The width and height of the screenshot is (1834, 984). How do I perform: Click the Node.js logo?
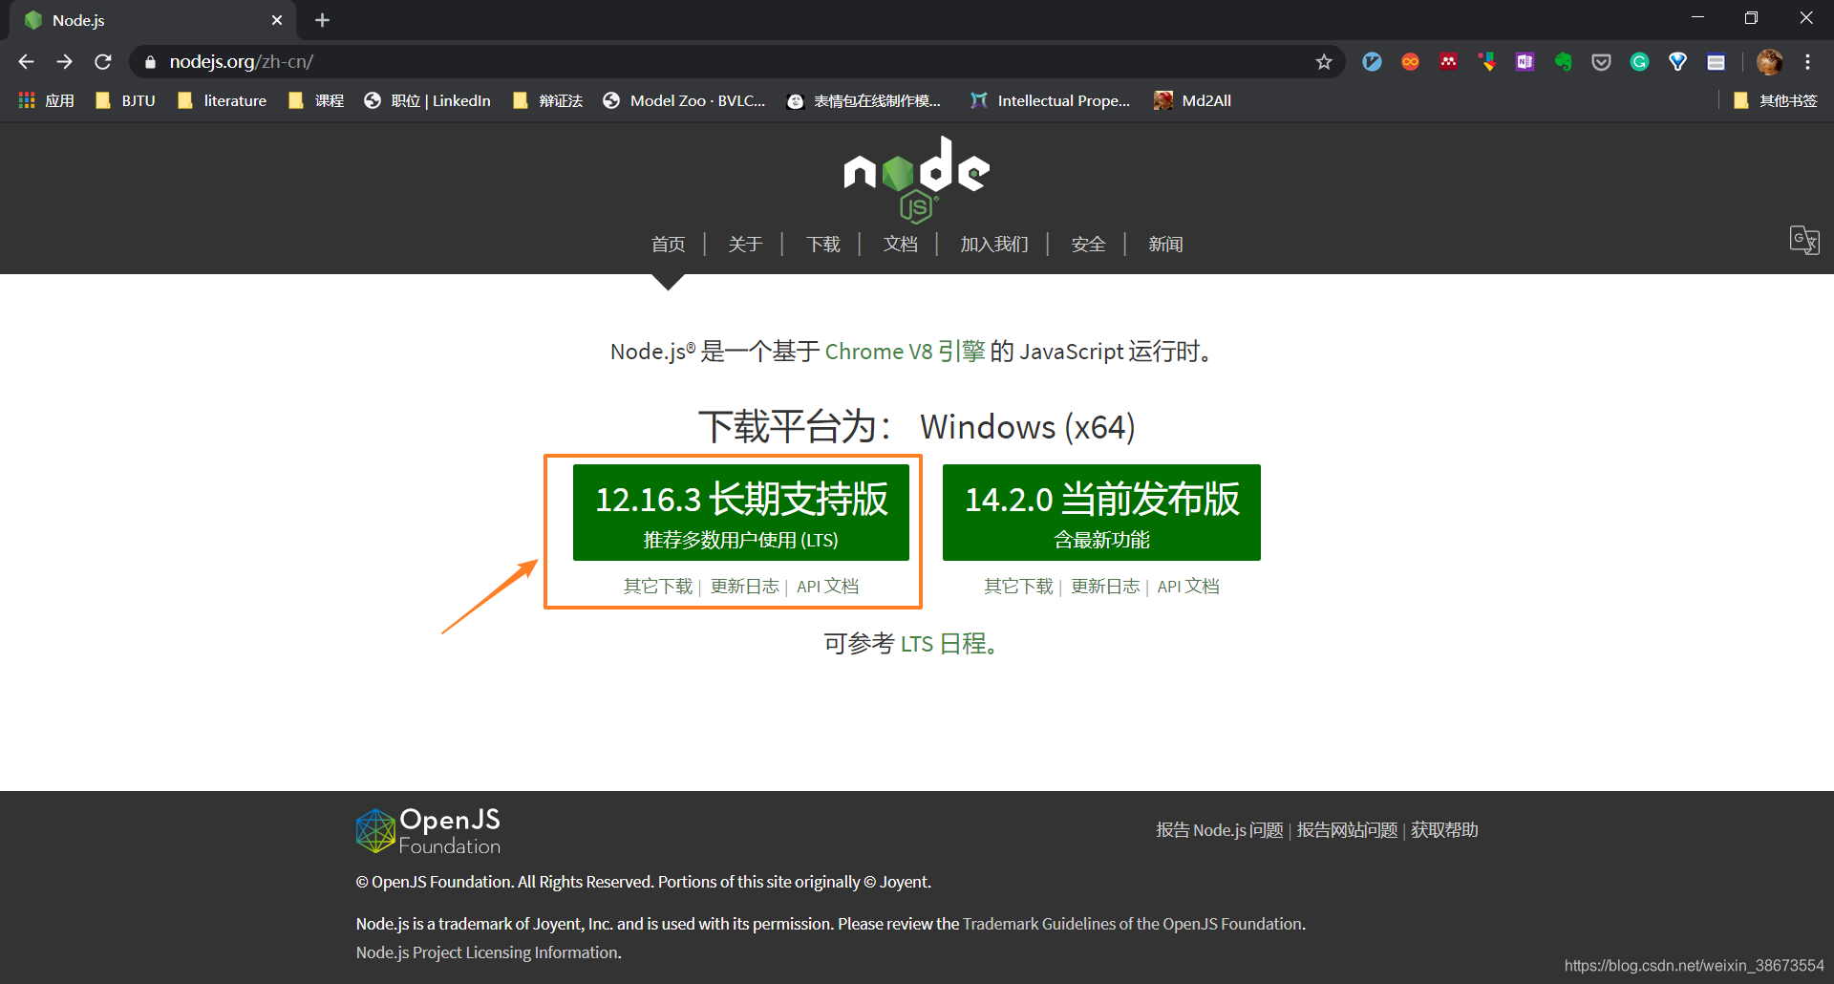pyautogui.click(x=917, y=179)
